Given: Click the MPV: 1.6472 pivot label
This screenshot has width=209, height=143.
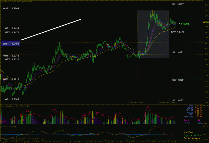Looking at the screenshot, I should (x=12, y=32).
